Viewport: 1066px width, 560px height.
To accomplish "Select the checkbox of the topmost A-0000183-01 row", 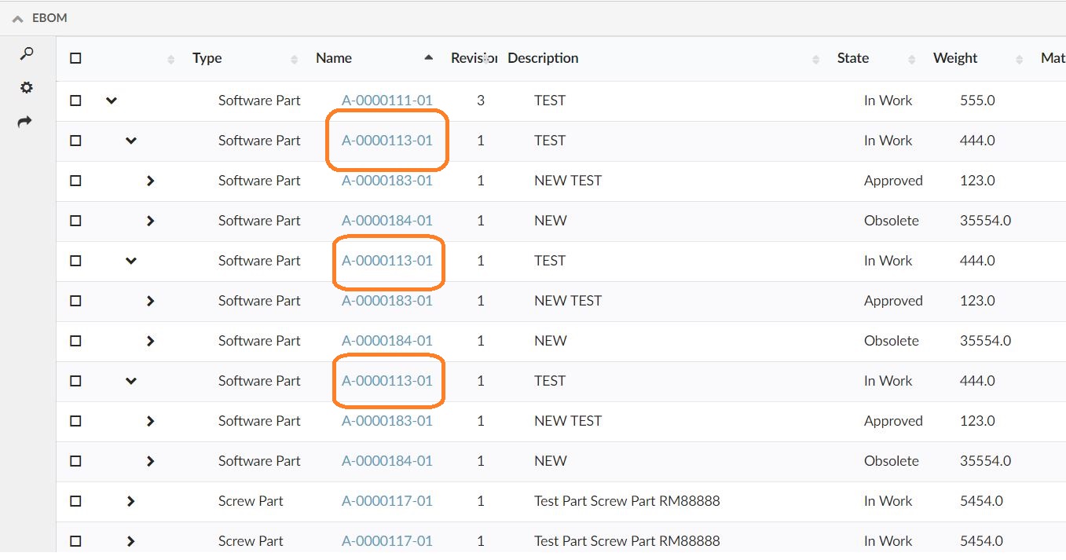I will (75, 181).
